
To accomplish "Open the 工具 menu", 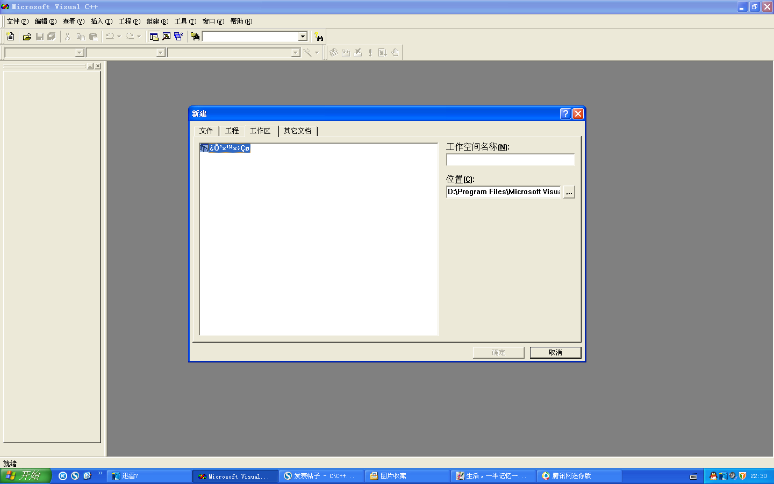I will click(185, 22).
